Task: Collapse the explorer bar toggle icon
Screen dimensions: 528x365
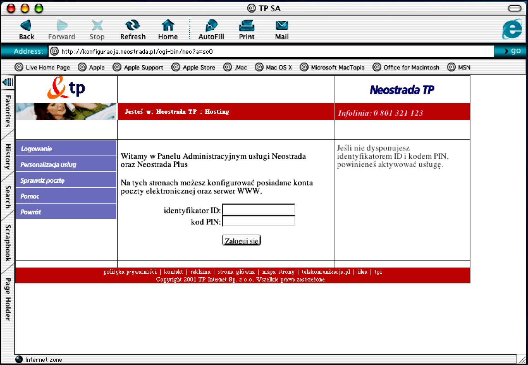Action: coord(8,82)
